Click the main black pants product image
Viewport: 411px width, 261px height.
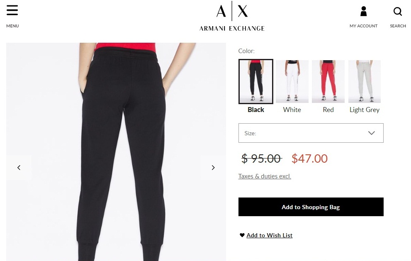click(116, 151)
